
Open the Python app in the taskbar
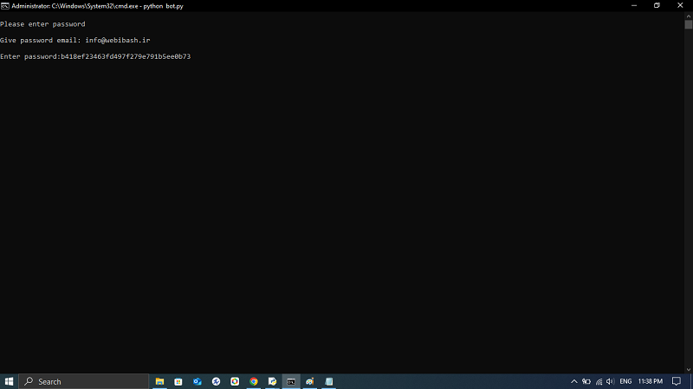pos(272,381)
